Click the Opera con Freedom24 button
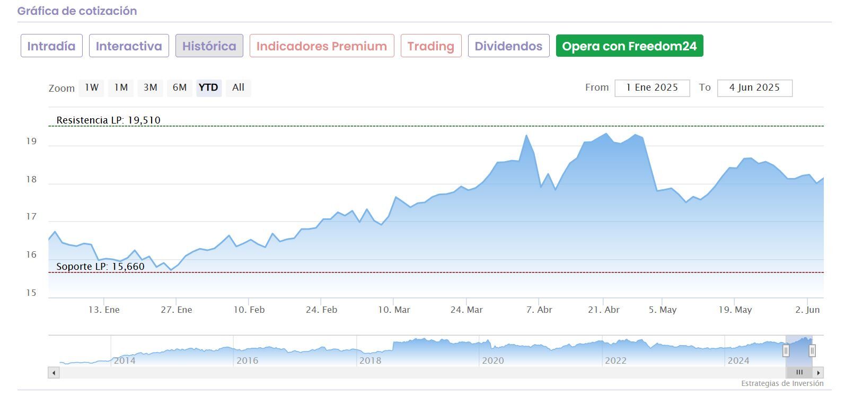The height and width of the screenshot is (404, 854). pos(629,46)
